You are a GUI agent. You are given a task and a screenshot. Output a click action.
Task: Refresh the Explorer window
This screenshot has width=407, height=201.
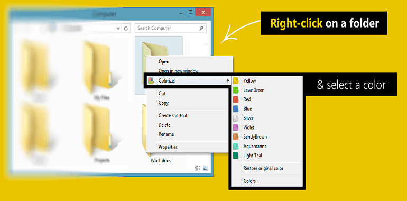click(x=126, y=29)
